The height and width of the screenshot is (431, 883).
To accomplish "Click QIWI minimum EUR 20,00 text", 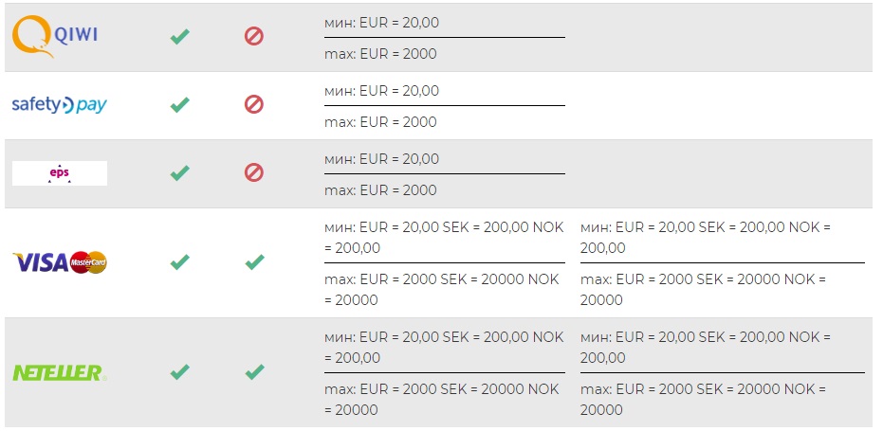I will tap(382, 23).
